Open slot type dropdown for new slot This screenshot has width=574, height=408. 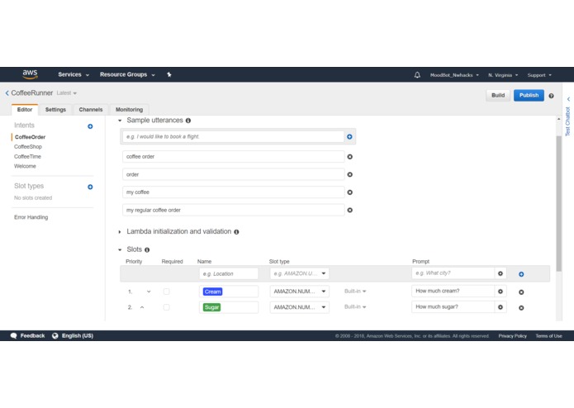click(x=300, y=273)
